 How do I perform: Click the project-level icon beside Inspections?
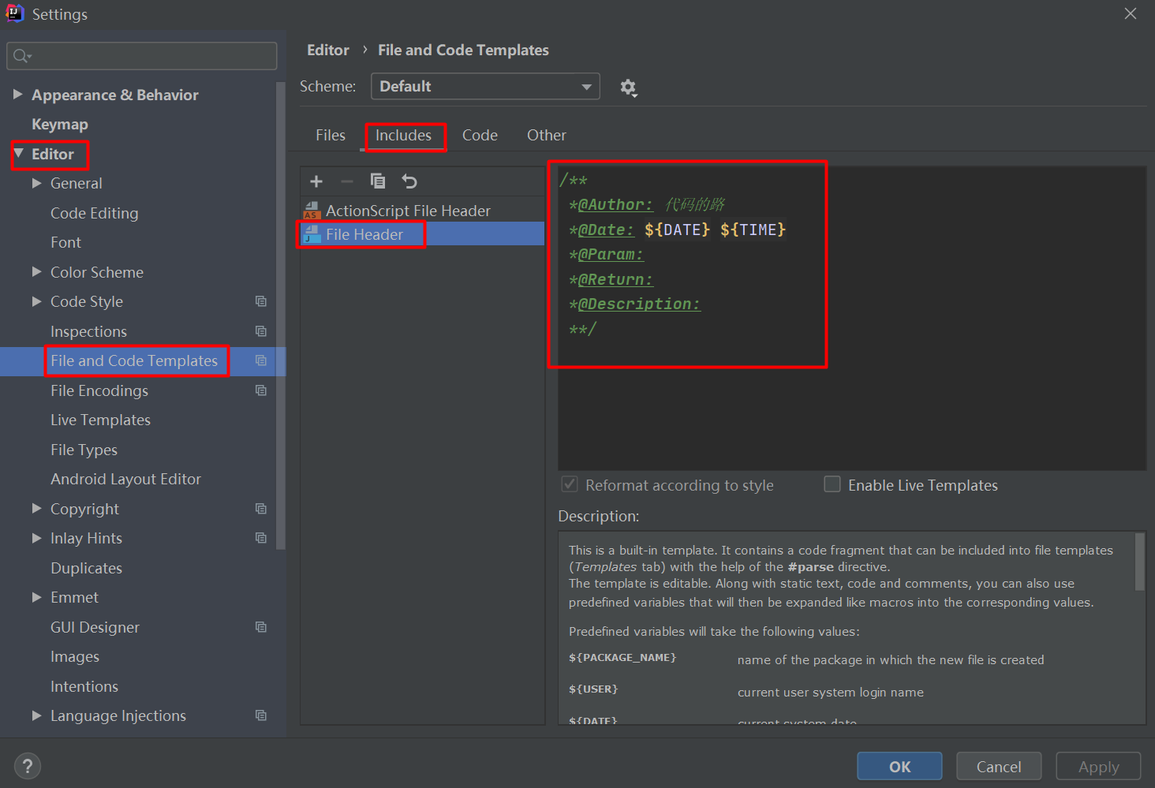[x=261, y=331]
